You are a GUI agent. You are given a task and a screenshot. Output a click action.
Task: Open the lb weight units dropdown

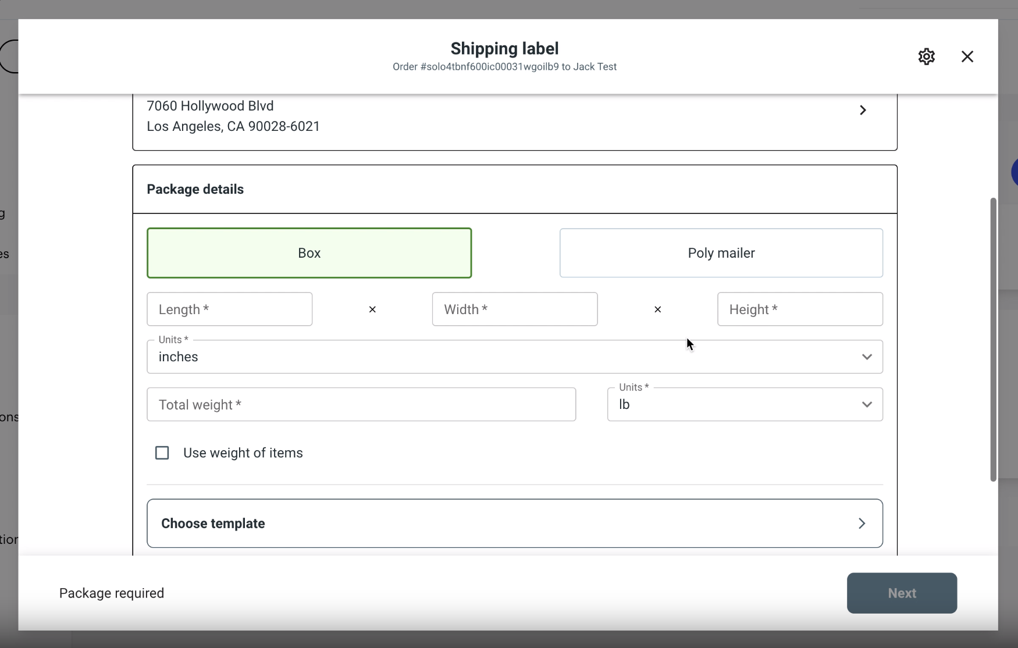point(745,404)
